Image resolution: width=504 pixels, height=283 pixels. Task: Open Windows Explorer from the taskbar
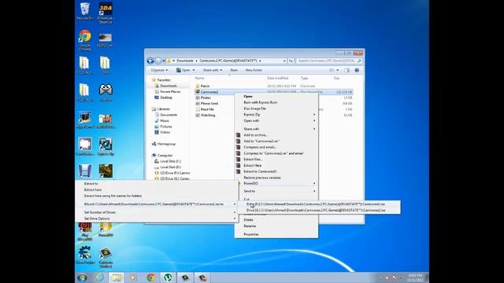pyautogui.click(x=117, y=277)
